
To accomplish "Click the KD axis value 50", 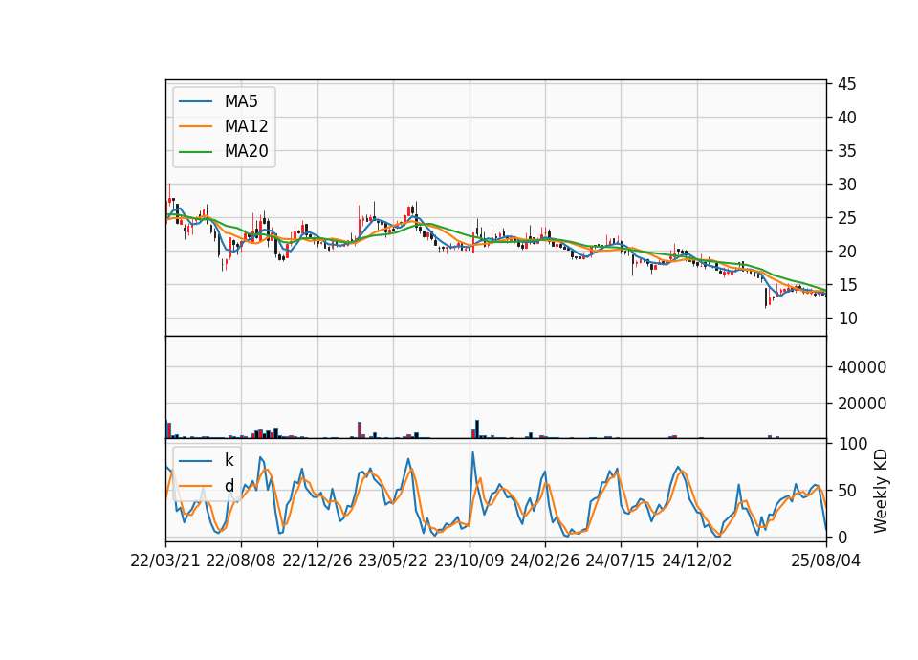I will 846,491.
